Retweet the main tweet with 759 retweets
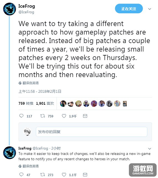The height and width of the screenshot is (178, 158). click(x=43, y=116)
